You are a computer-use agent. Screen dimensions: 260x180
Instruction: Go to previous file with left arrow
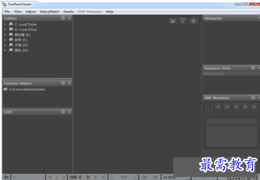[x=15, y=177]
